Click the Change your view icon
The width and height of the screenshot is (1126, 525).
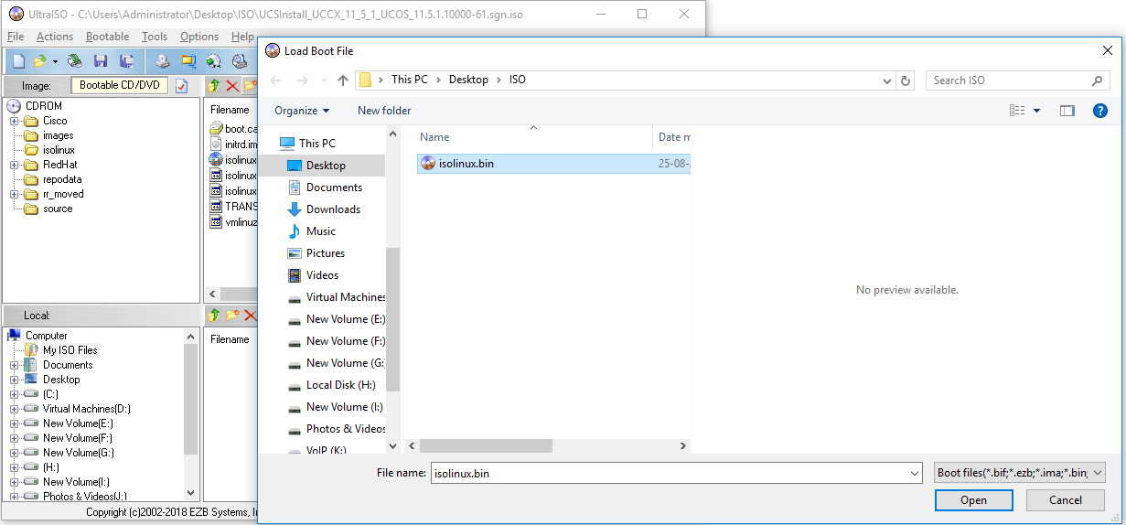coord(1017,111)
